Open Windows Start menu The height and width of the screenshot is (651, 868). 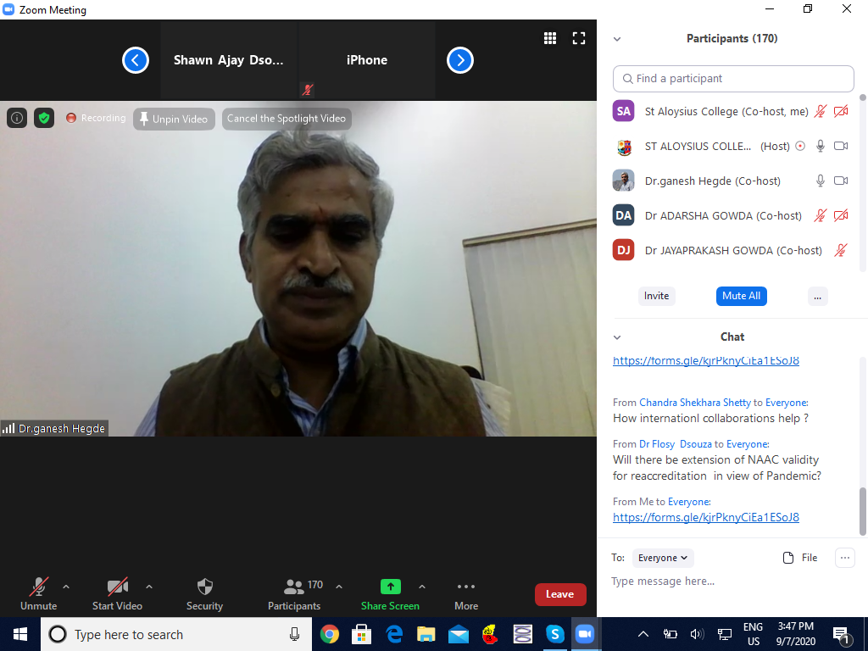click(20, 634)
